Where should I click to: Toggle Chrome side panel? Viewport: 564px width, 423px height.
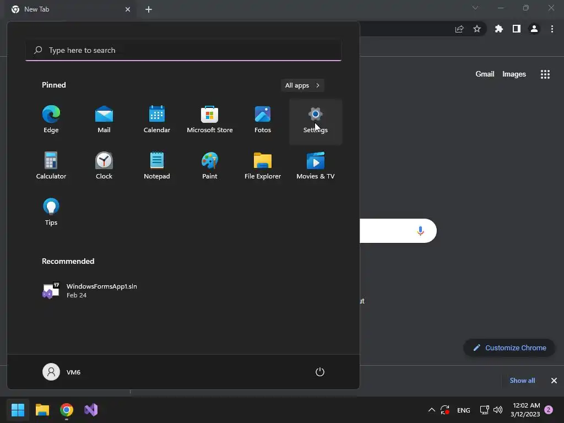(x=517, y=29)
